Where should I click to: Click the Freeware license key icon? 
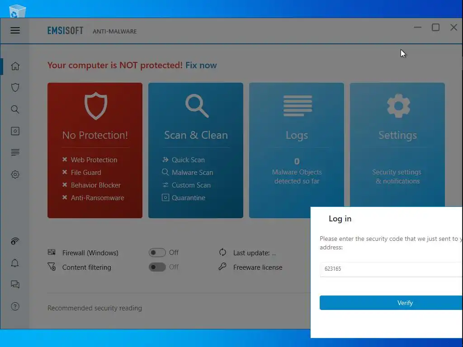pos(222,267)
